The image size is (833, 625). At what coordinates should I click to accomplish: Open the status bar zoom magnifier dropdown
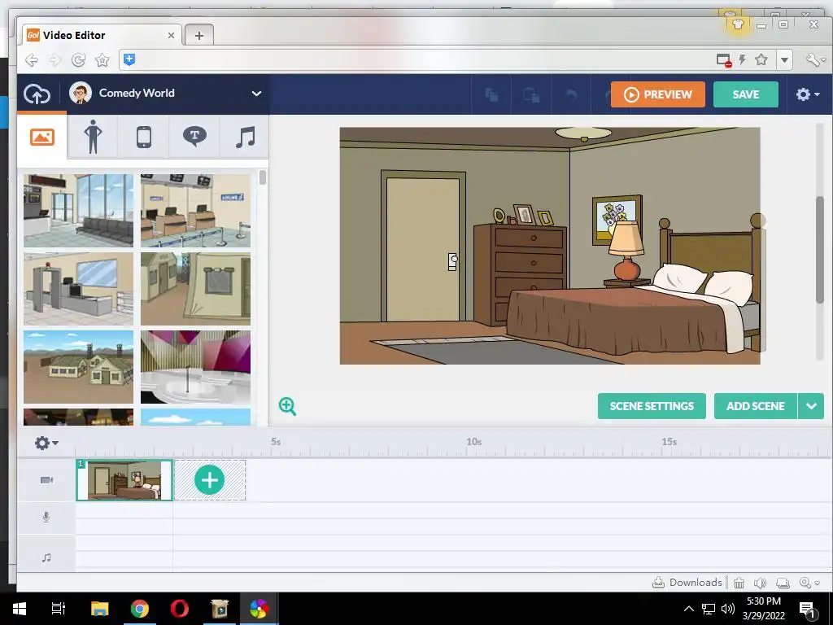[809, 583]
